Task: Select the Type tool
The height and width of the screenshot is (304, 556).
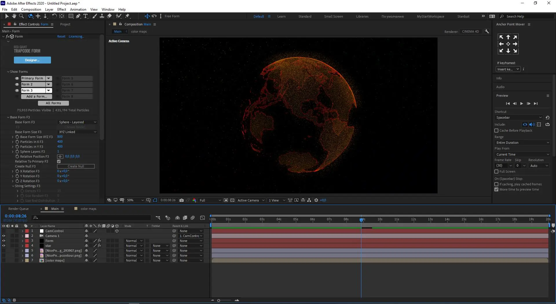Action: [x=85, y=16]
